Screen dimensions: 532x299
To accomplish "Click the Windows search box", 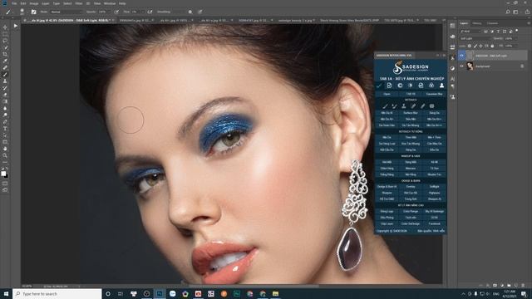I will [x=57, y=294].
